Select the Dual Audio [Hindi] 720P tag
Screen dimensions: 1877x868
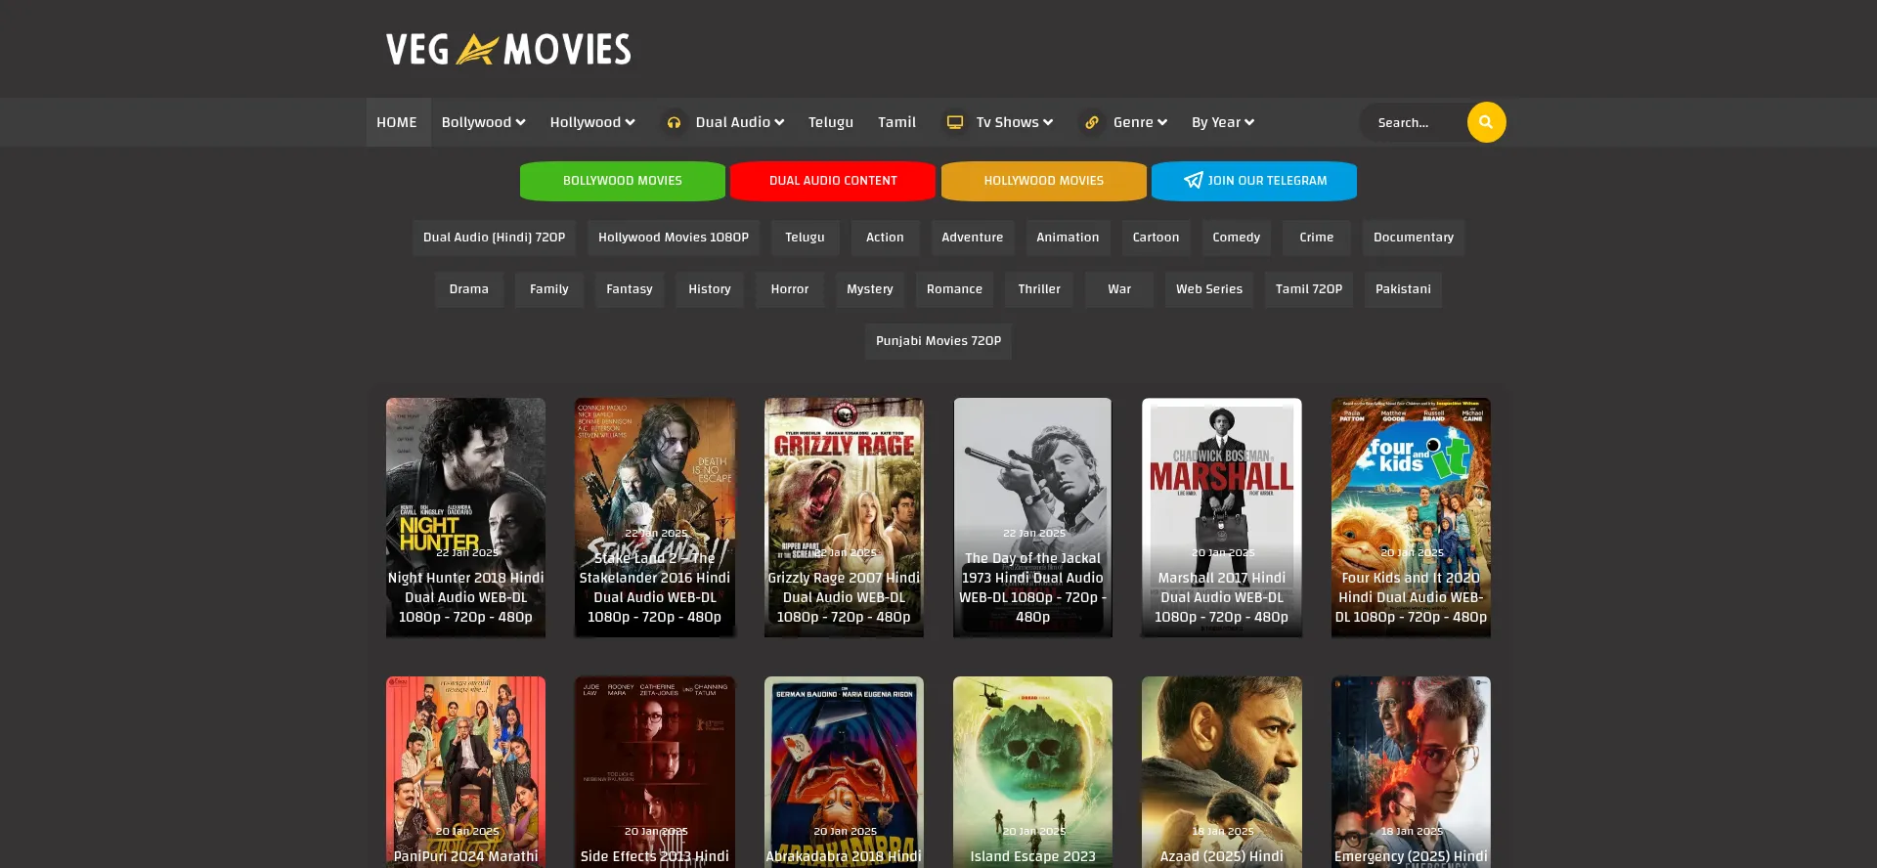click(494, 238)
